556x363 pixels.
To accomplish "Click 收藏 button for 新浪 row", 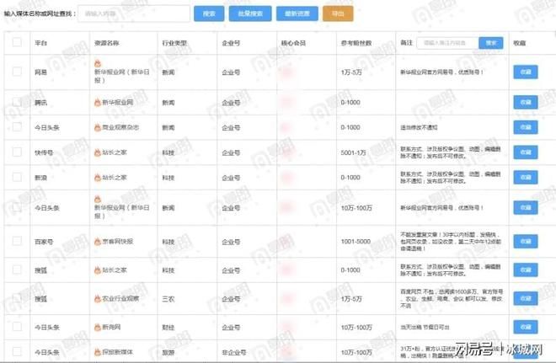I will pos(526,177).
